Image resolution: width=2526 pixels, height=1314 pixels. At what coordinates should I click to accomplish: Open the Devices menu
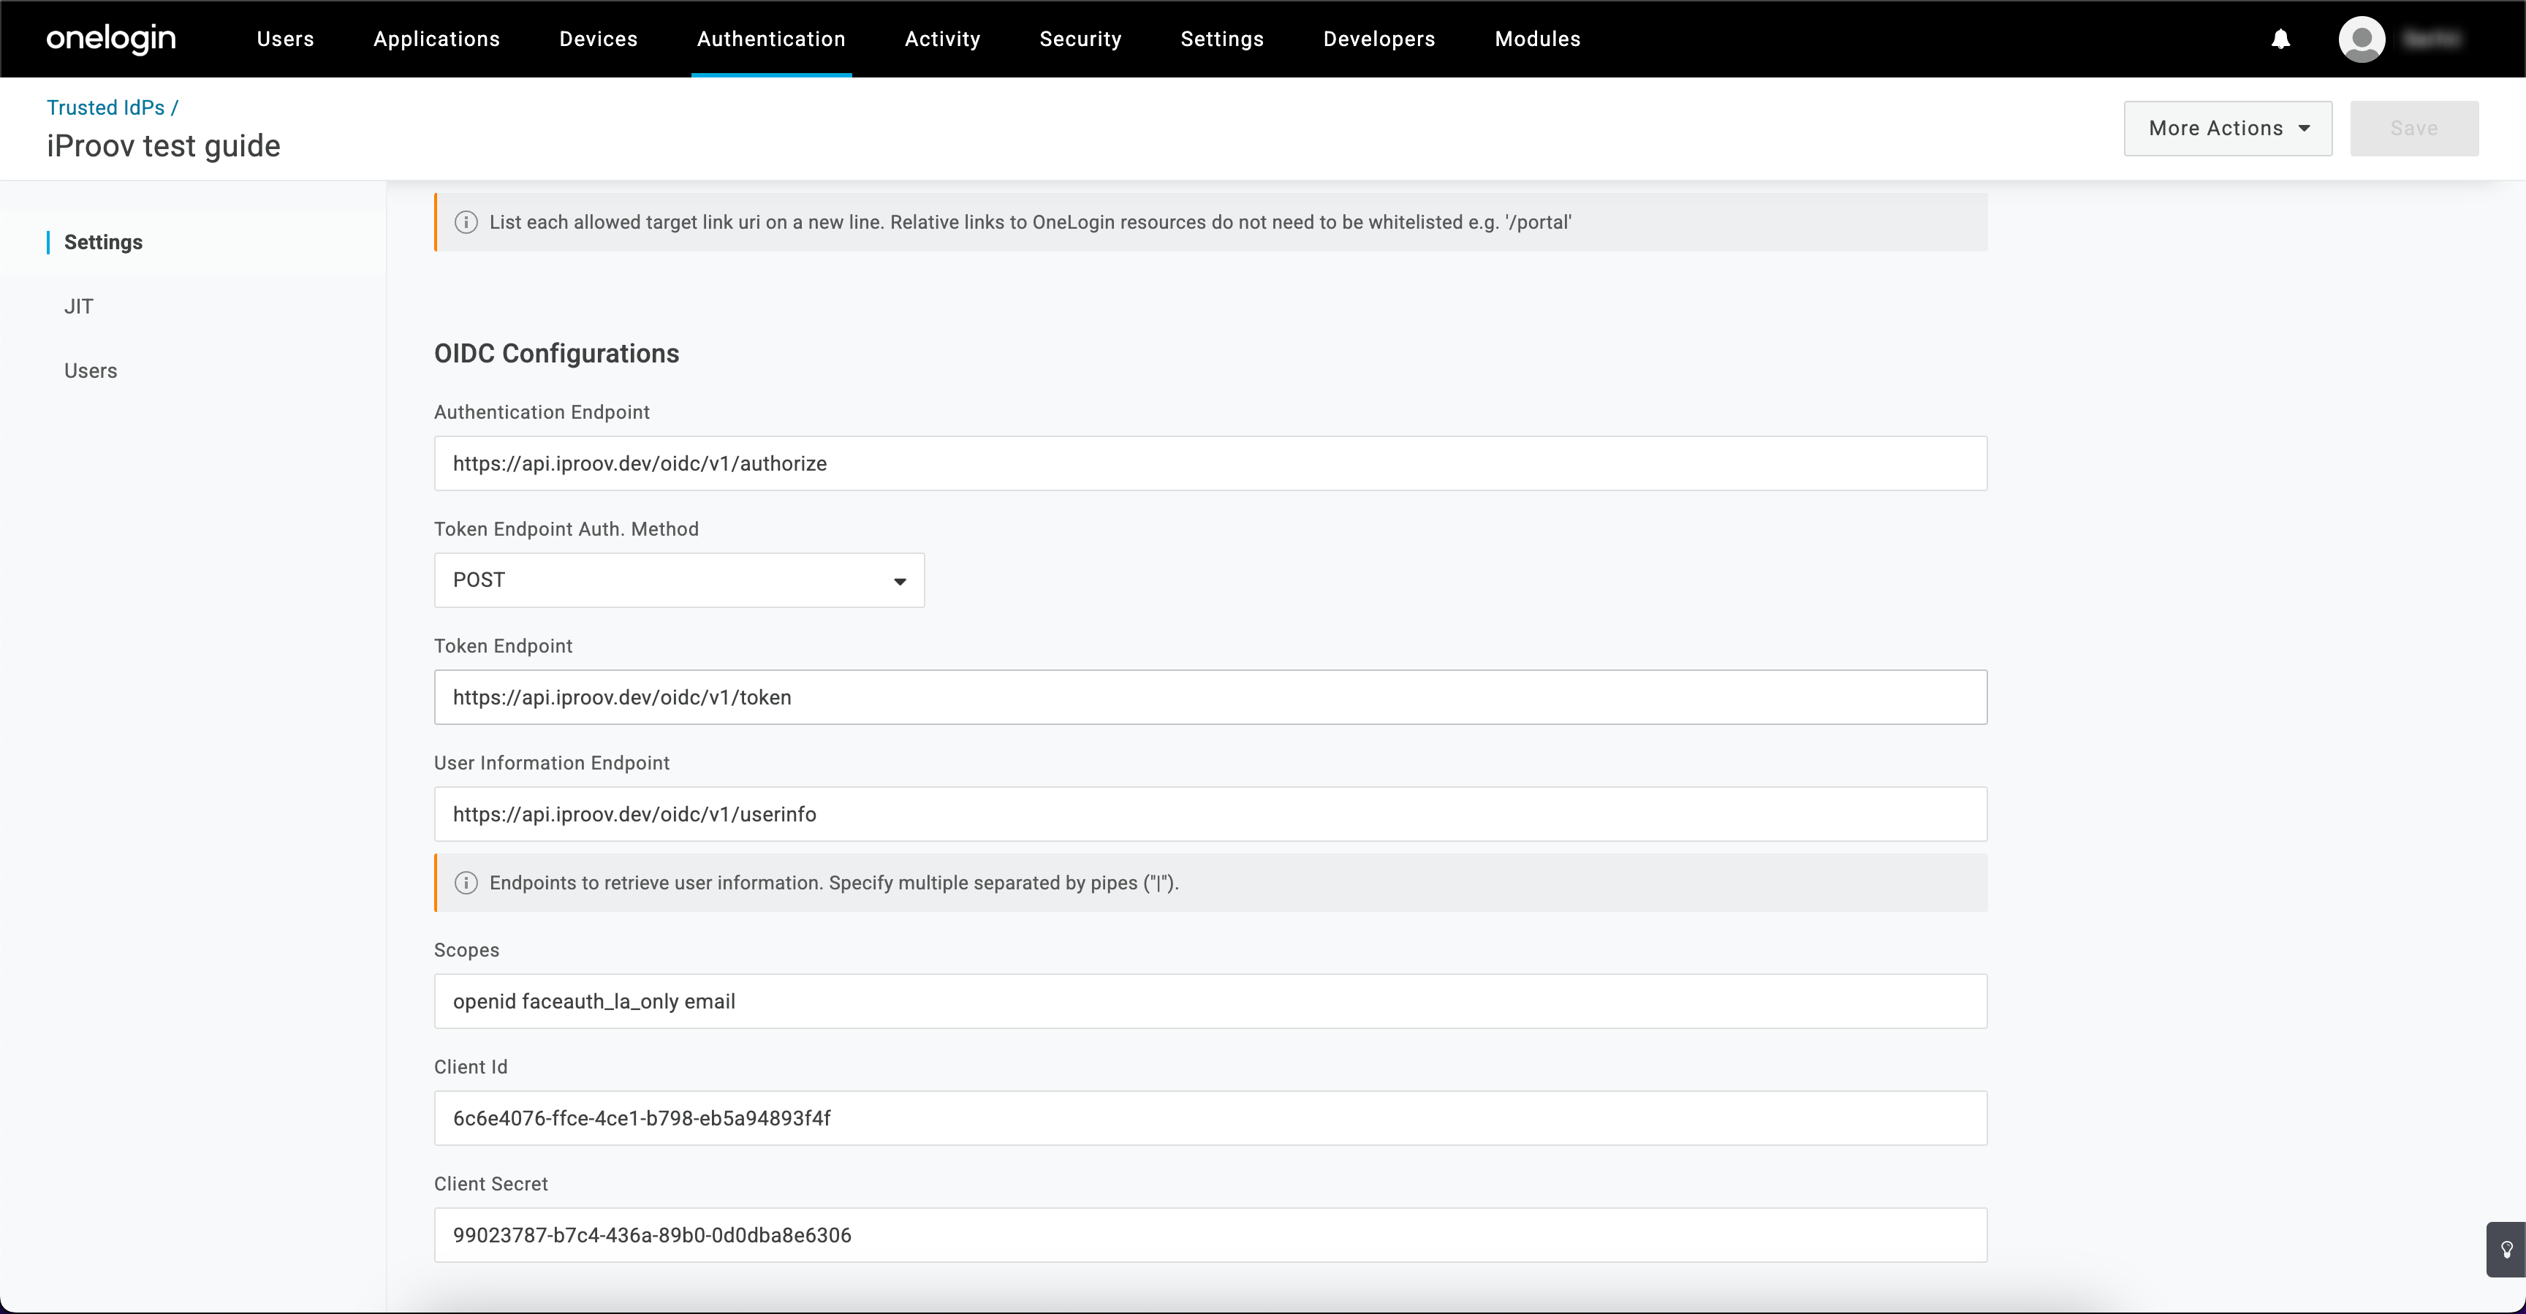(598, 39)
